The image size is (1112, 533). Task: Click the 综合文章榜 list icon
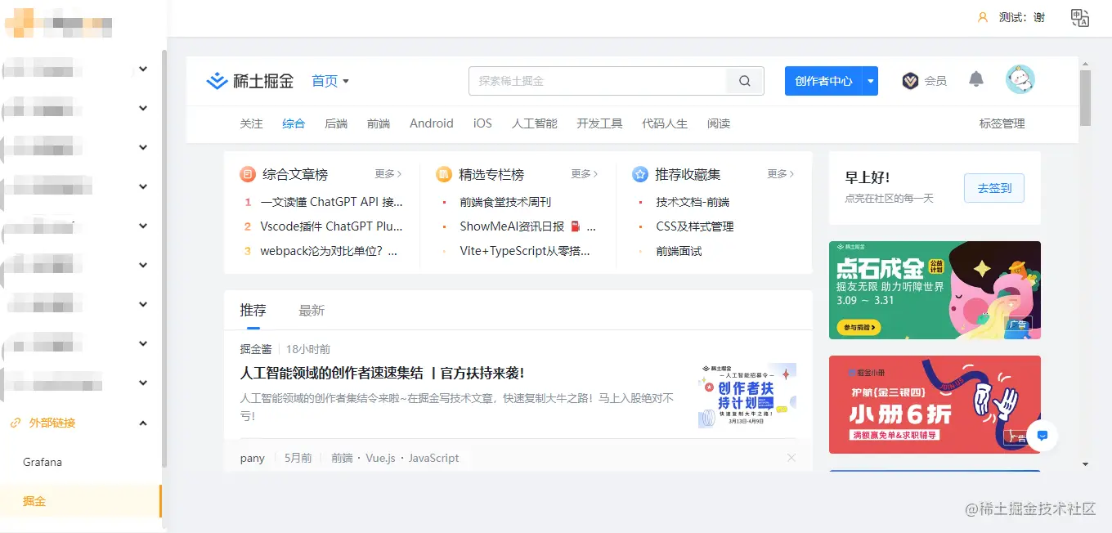click(248, 174)
